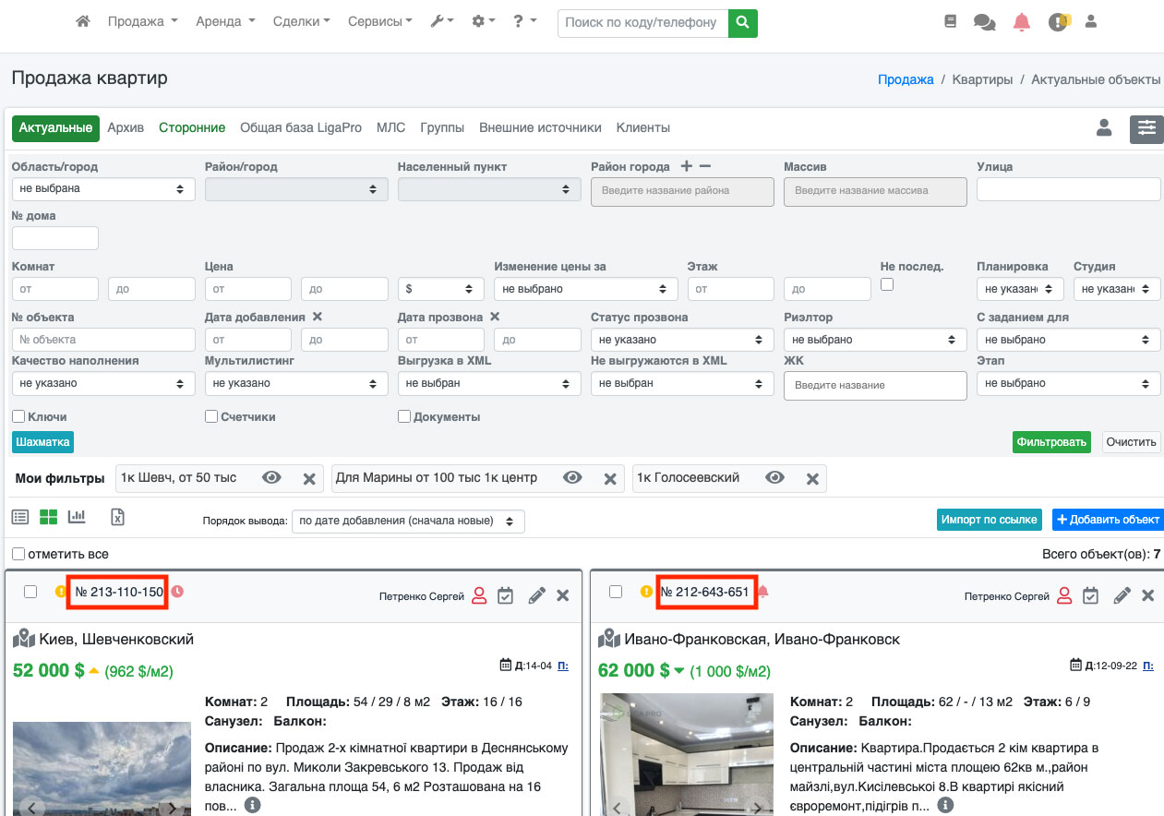
Task: Switch to the Архив tab
Action: (126, 128)
